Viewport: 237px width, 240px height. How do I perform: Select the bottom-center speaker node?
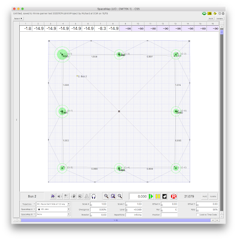pos(119,168)
